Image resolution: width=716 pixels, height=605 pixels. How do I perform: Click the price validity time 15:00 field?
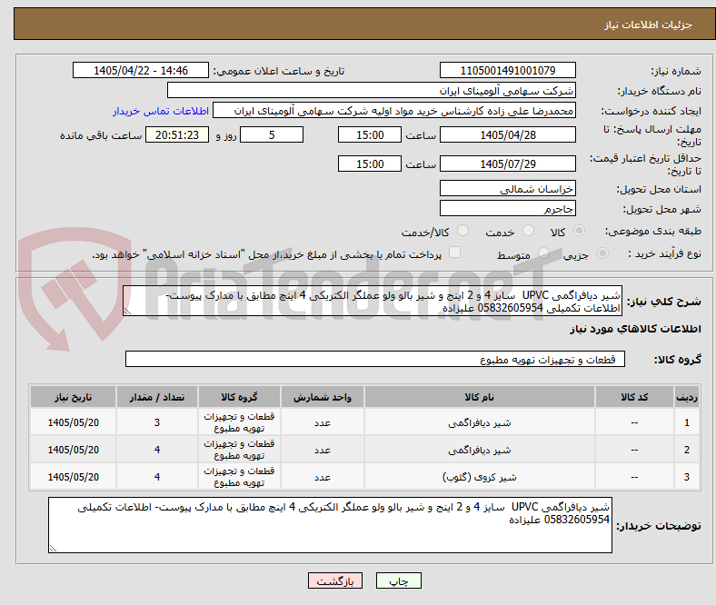coord(370,164)
